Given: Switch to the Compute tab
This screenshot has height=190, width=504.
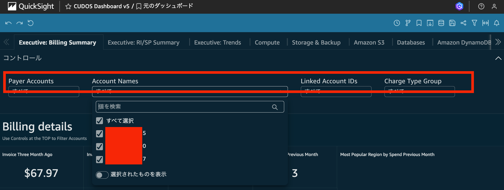Looking at the screenshot, I should (267, 42).
